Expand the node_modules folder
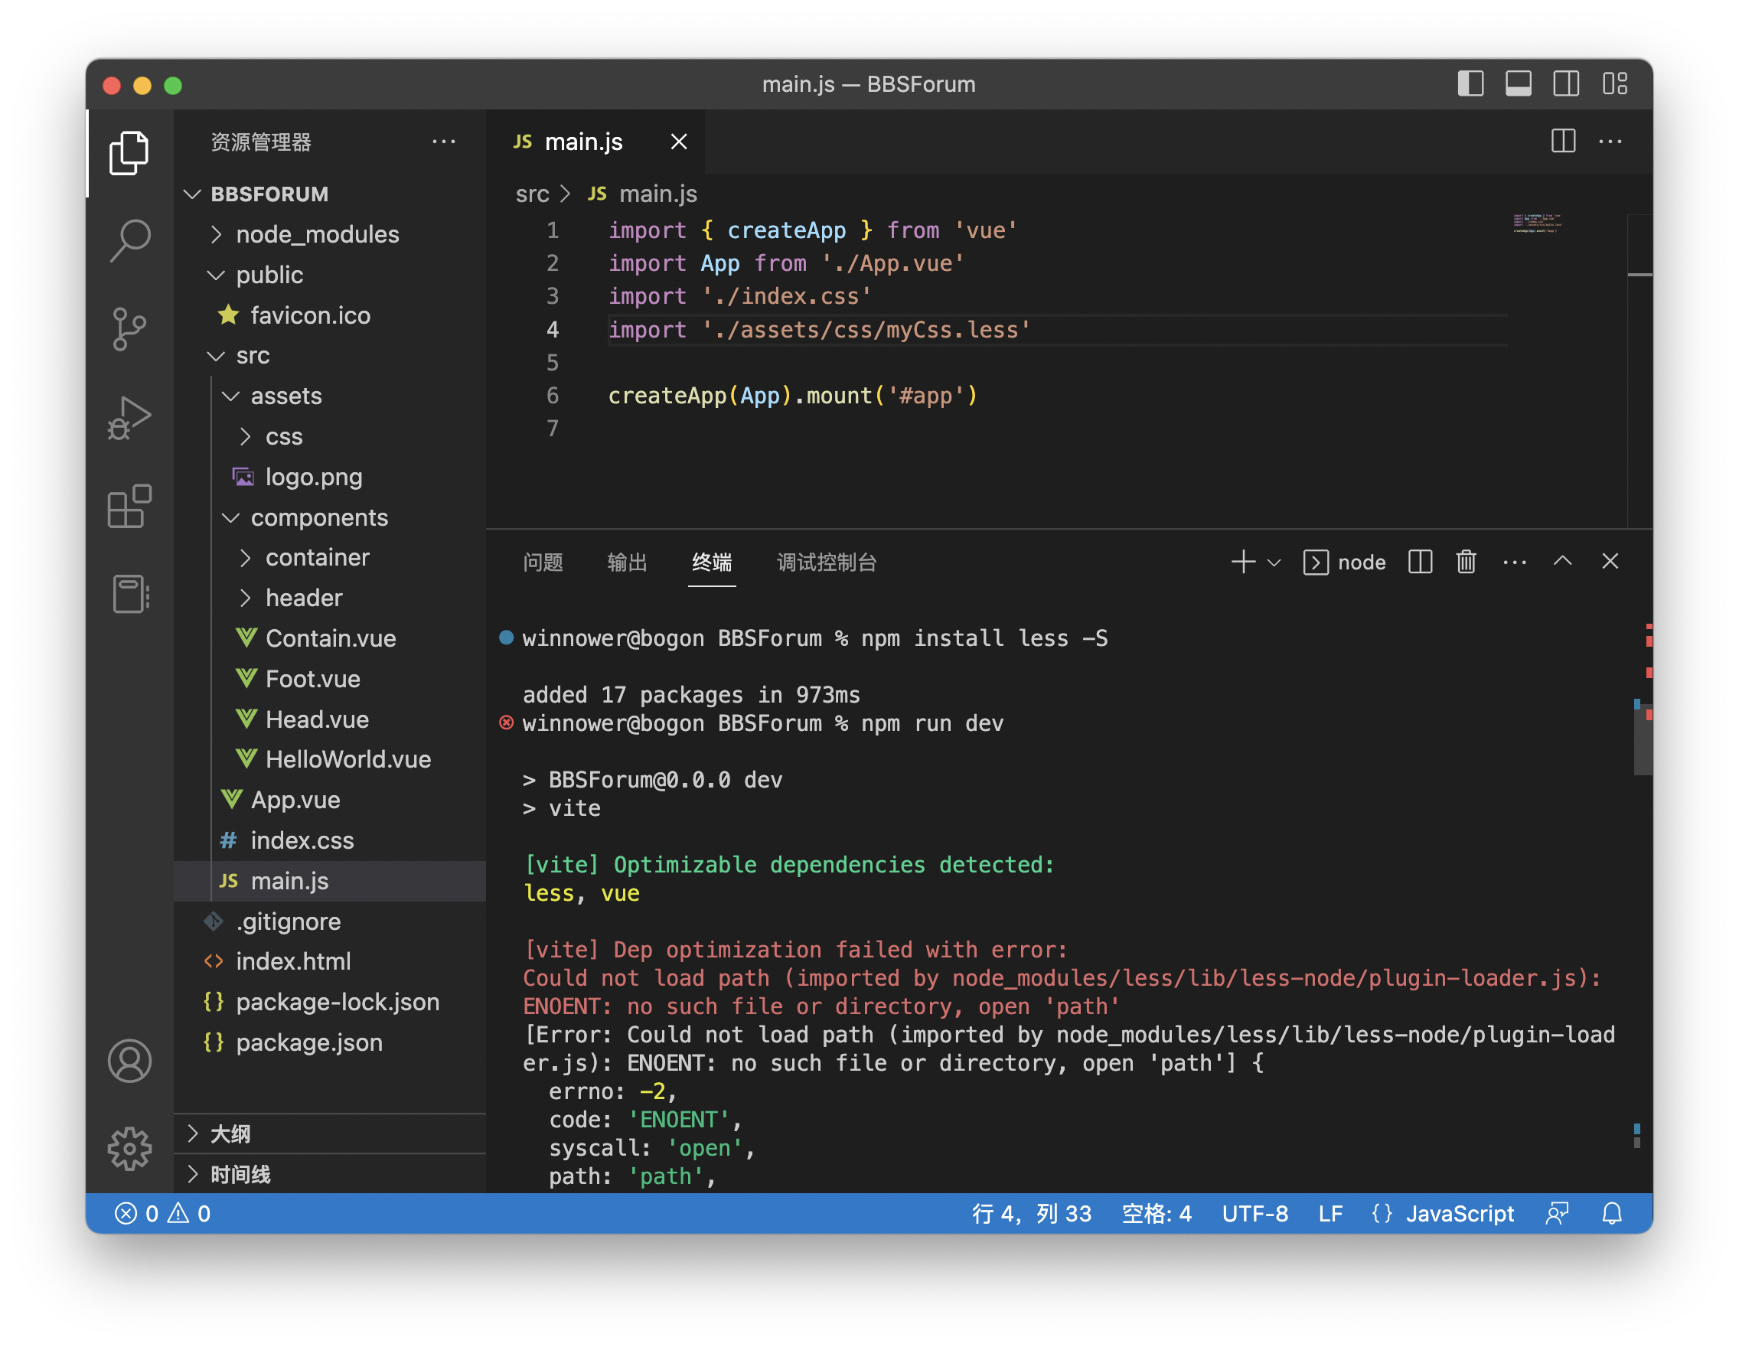 coord(317,234)
